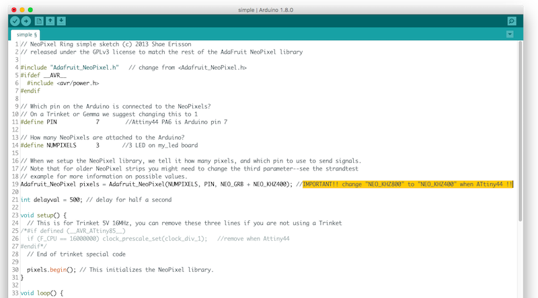Click "int delayval = 500;" code
The image size is (538, 298).
click(x=52, y=200)
